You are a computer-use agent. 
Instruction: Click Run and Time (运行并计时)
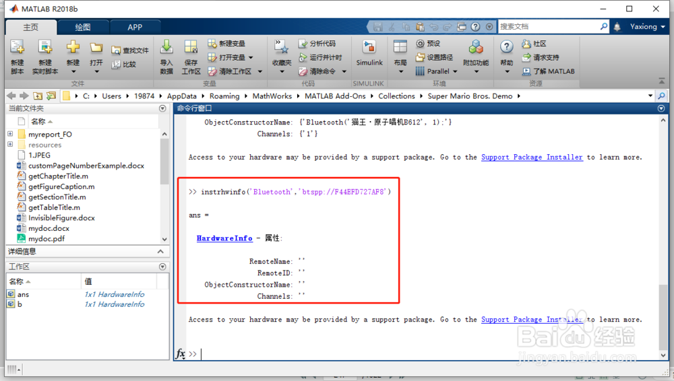click(x=321, y=57)
